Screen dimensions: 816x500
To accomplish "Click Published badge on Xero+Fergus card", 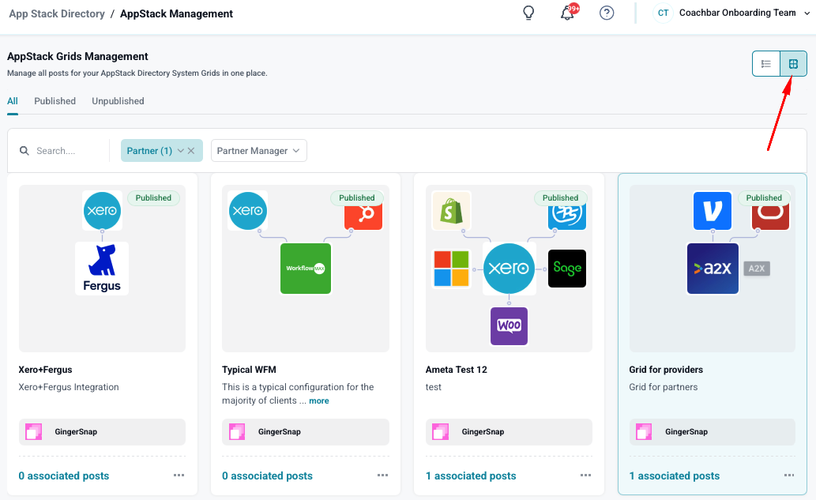I will click(x=153, y=197).
